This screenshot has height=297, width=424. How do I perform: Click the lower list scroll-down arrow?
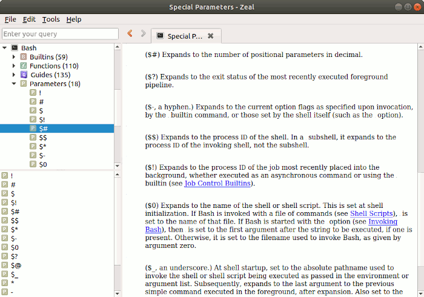(x=118, y=293)
